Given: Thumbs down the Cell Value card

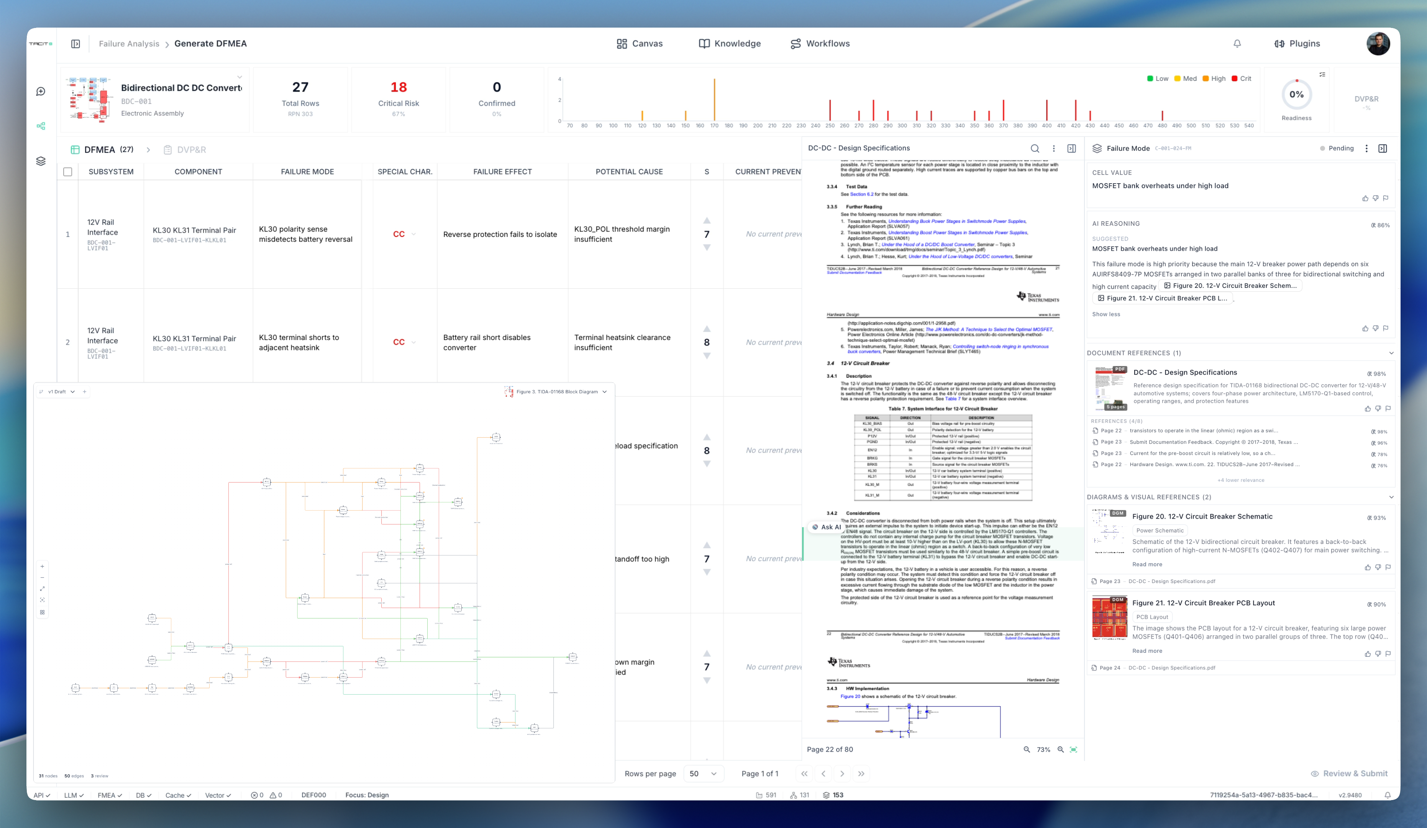Looking at the screenshot, I should pos(1375,198).
